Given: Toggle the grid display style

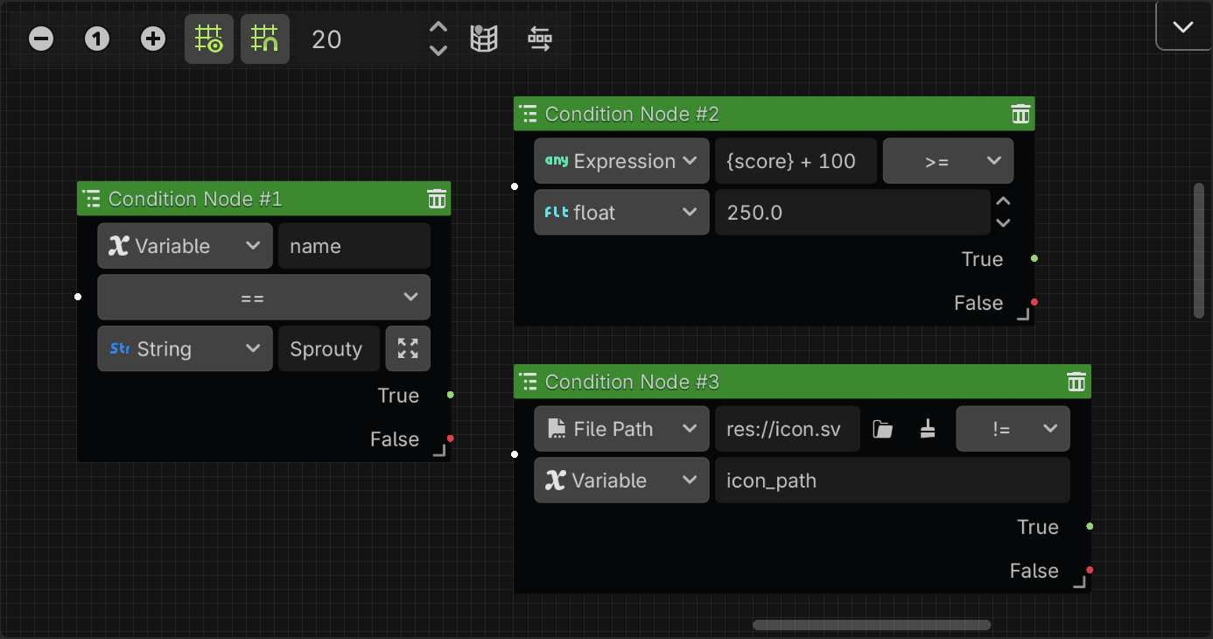Looking at the screenshot, I should [209, 39].
